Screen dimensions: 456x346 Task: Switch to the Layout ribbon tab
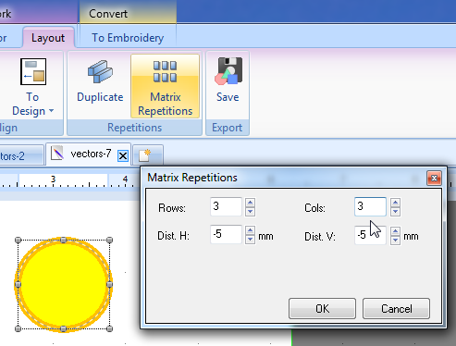(48, 38)
